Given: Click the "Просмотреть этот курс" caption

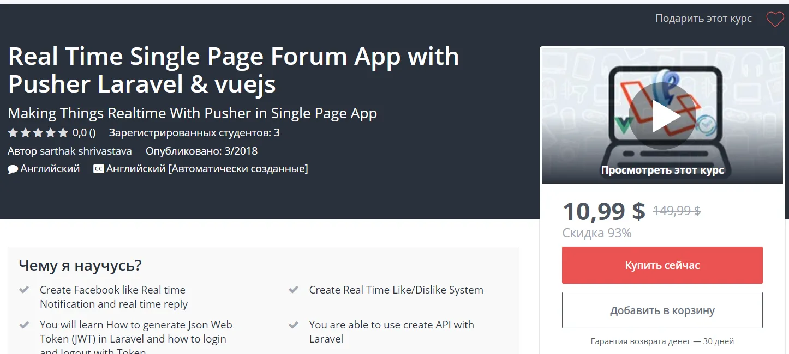Looking at the screenshot, I should tap(662, 170).
